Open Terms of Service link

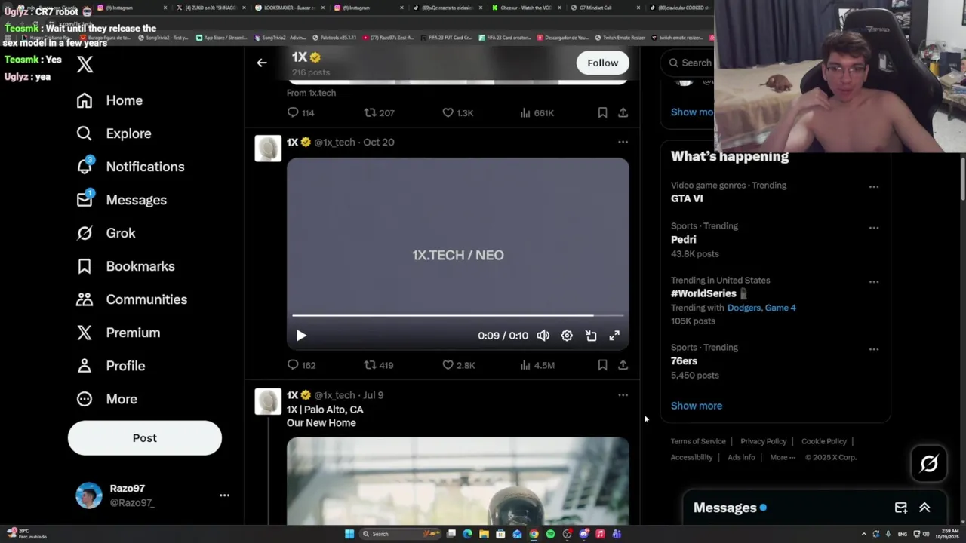coord(698,441)
